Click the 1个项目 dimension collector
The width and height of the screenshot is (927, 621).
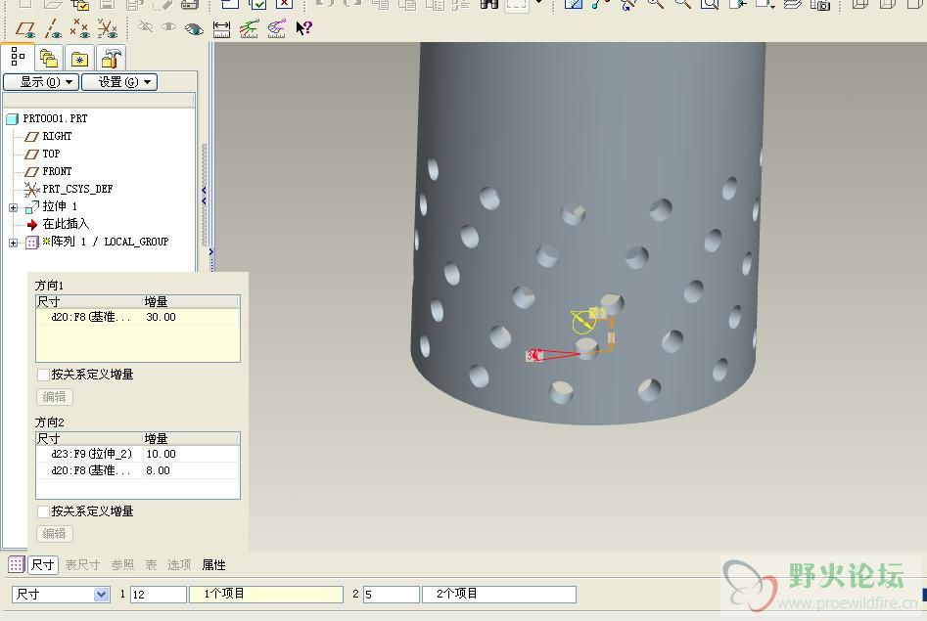click(x=266, y=594)
